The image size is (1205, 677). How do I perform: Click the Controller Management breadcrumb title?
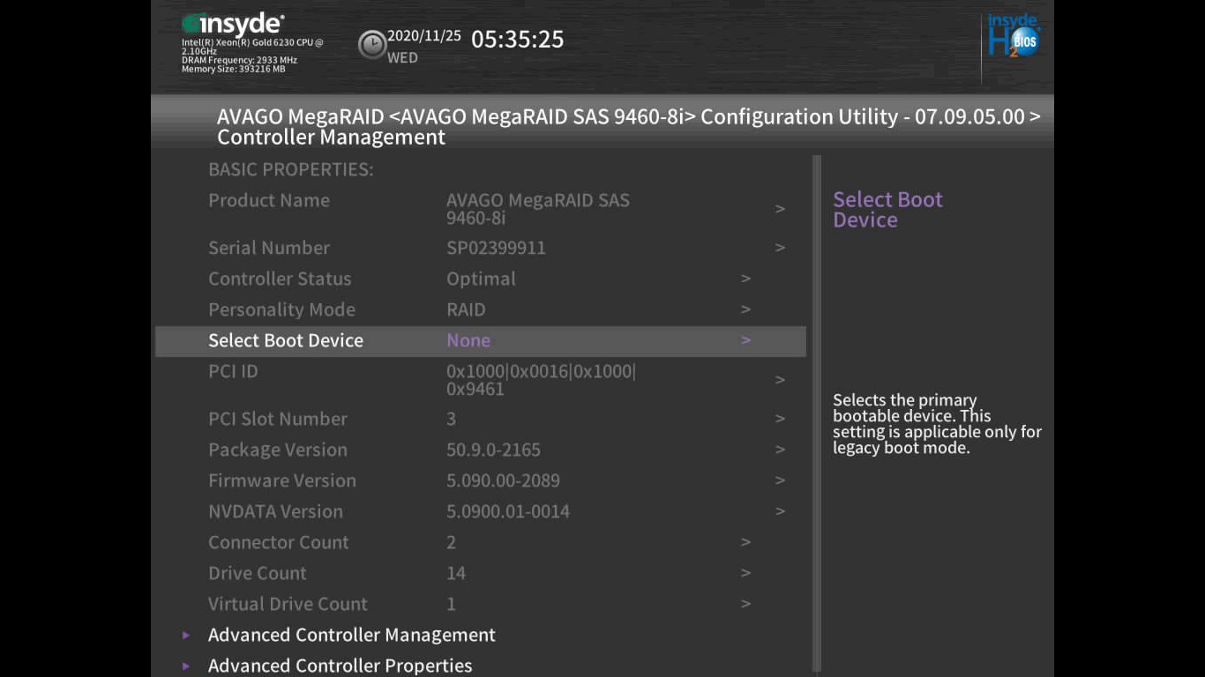coord(331,138)
